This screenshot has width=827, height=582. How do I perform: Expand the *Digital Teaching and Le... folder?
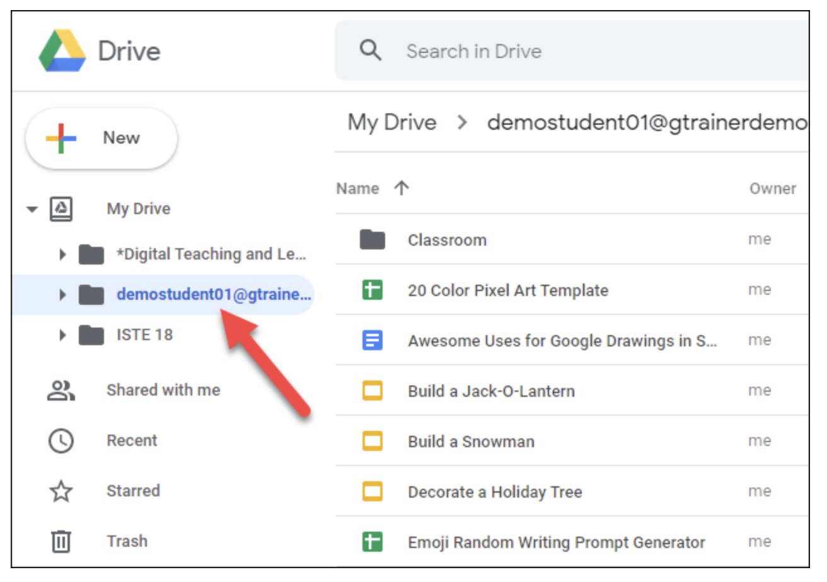(62, 254)
